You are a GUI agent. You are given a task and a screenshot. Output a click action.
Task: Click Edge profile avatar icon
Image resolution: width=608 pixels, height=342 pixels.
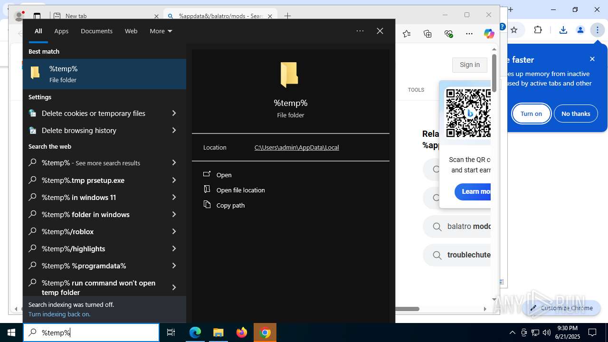pos(19,16)
